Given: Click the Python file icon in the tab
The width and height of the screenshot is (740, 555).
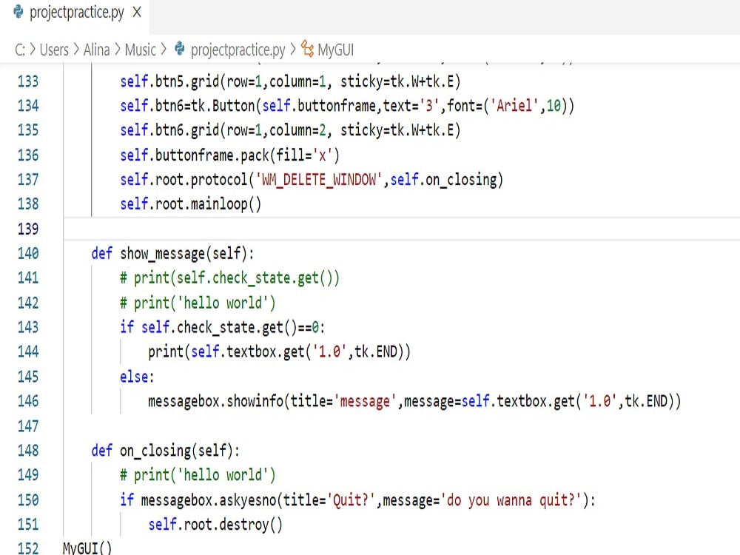Looking at the screenshot, I should (x=18, y=13).
